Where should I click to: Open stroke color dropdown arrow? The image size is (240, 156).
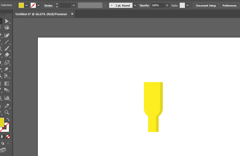click(x=39, y=5)
